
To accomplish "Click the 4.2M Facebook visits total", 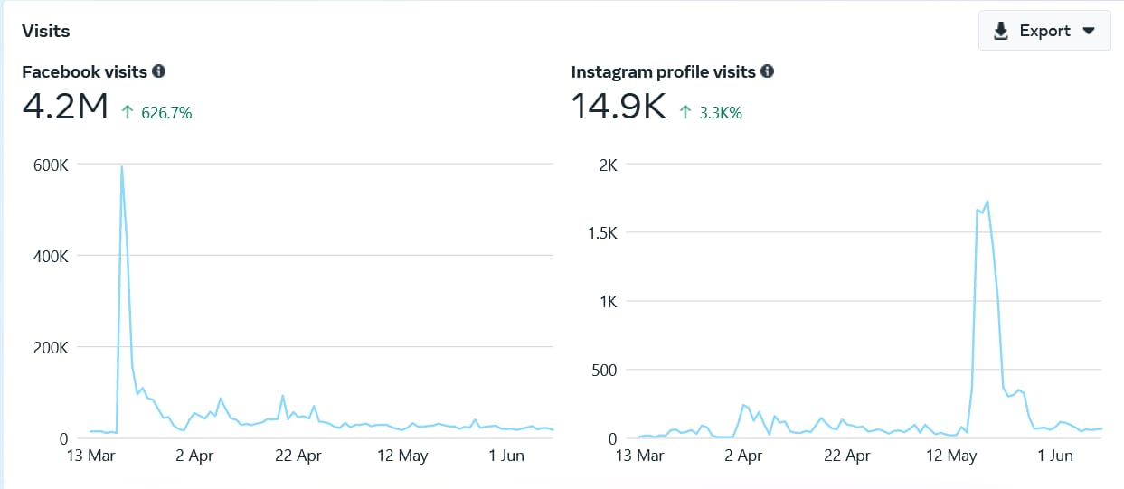I will 65,108.
